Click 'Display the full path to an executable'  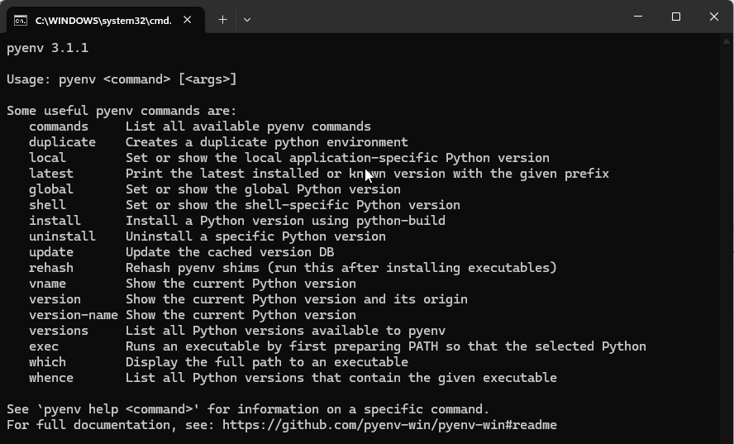tap(267, 362)
